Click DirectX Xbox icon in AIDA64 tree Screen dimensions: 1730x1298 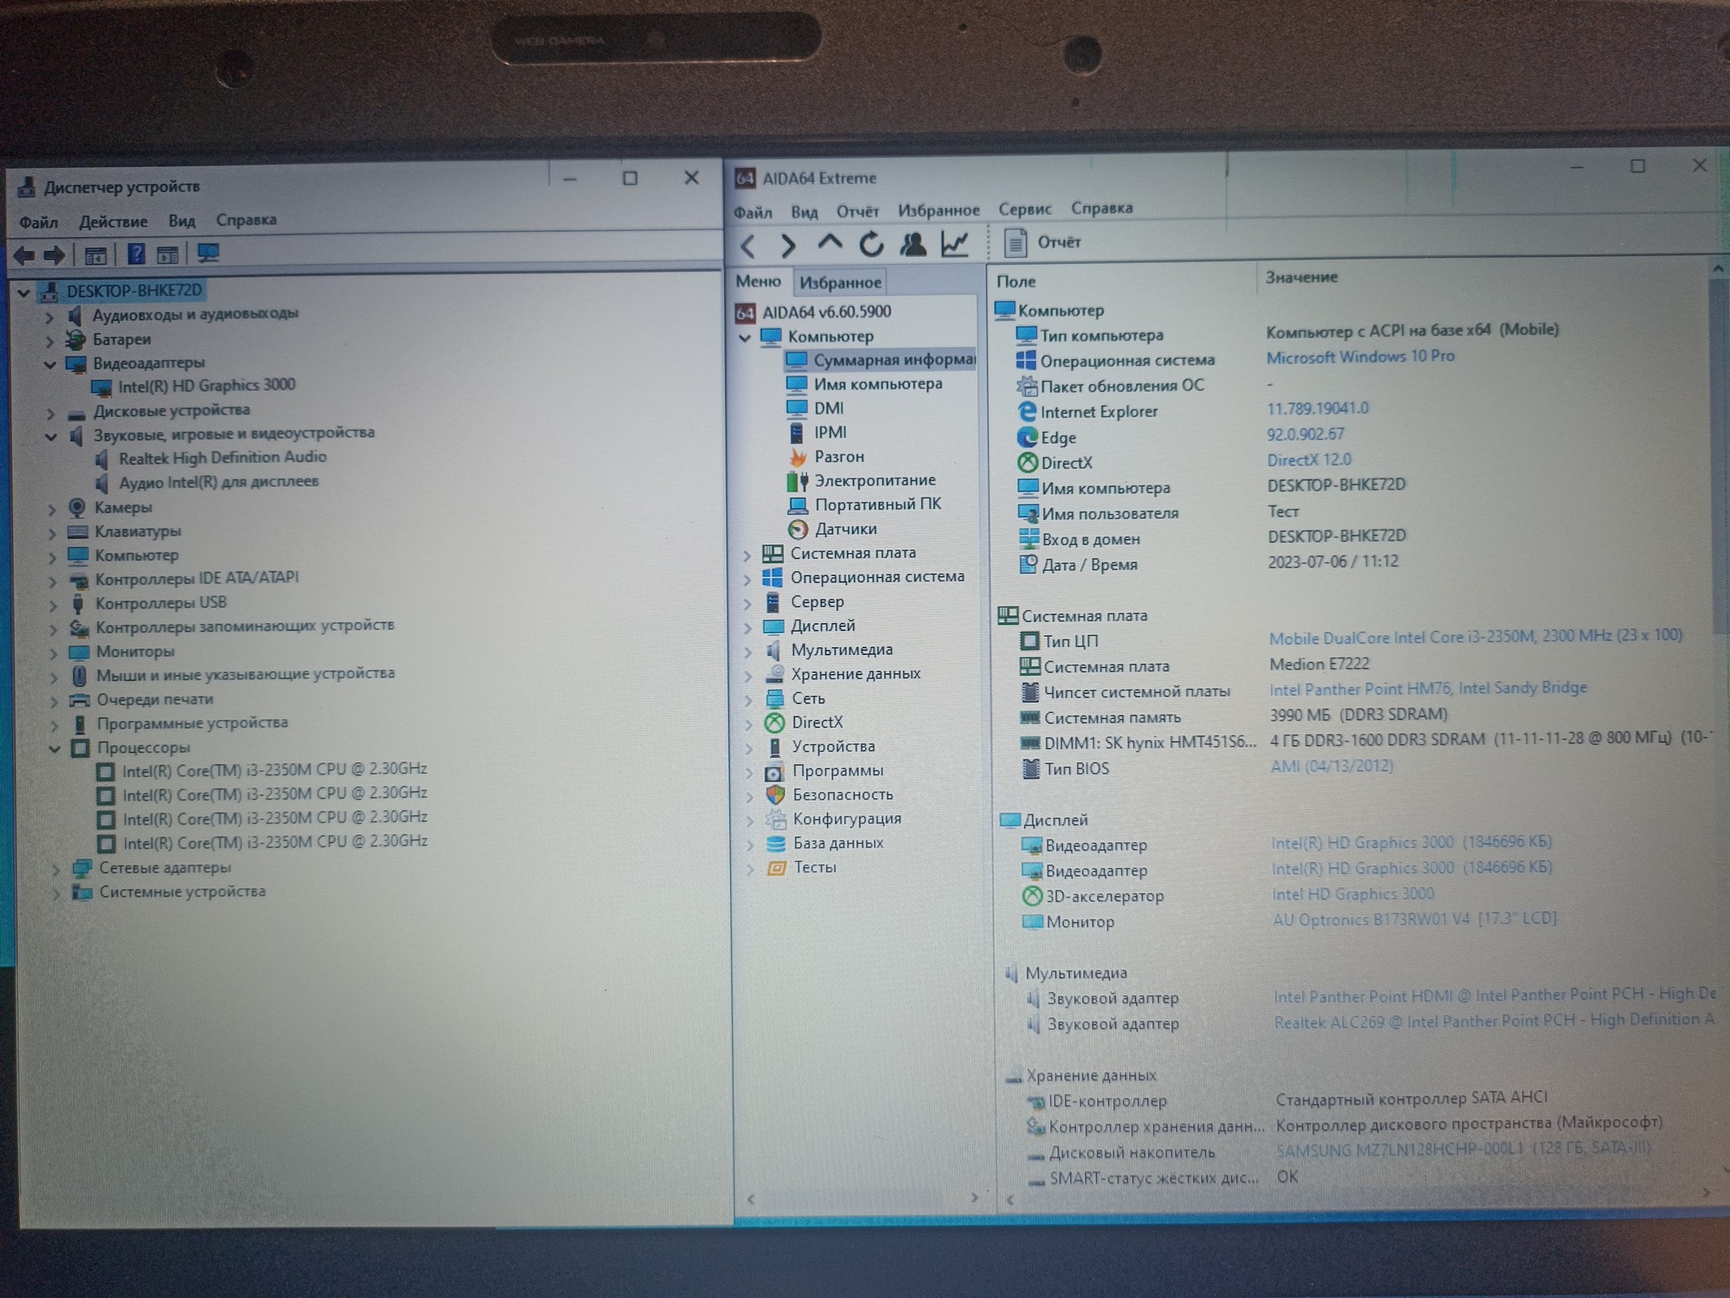774,723
